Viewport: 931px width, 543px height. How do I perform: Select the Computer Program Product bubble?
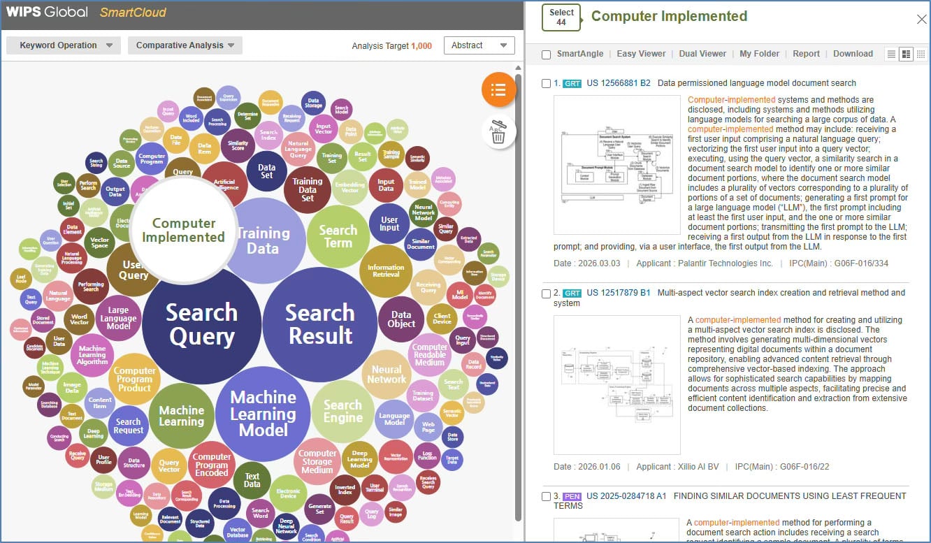(x=134, y=379)
